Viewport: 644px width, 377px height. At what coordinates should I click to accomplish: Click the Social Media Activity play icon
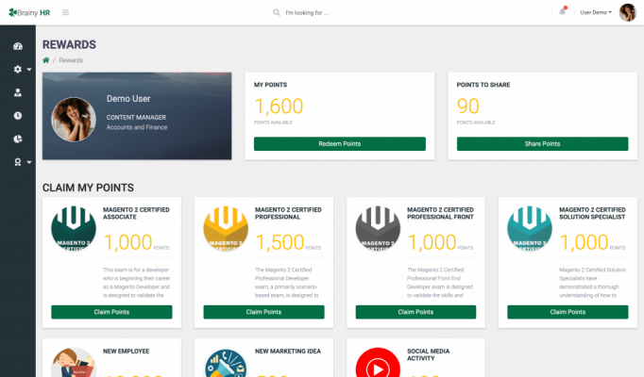click(378, 363)
